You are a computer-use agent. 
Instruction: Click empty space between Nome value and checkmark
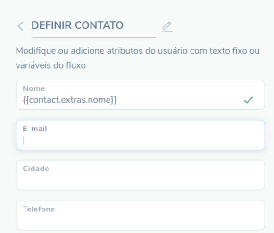click(x=180, y=100)
